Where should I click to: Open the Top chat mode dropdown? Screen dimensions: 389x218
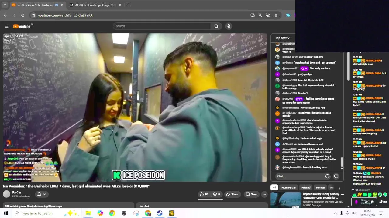[x=283, y=38]
